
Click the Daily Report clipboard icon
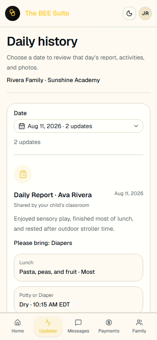click(x=23, y=174)
